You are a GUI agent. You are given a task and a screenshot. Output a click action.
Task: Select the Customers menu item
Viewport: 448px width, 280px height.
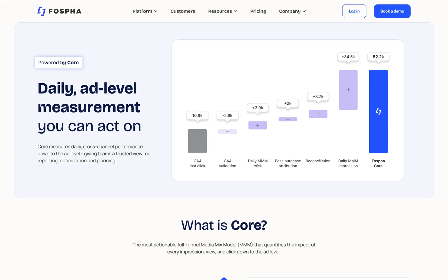click(x=183, y=11)
